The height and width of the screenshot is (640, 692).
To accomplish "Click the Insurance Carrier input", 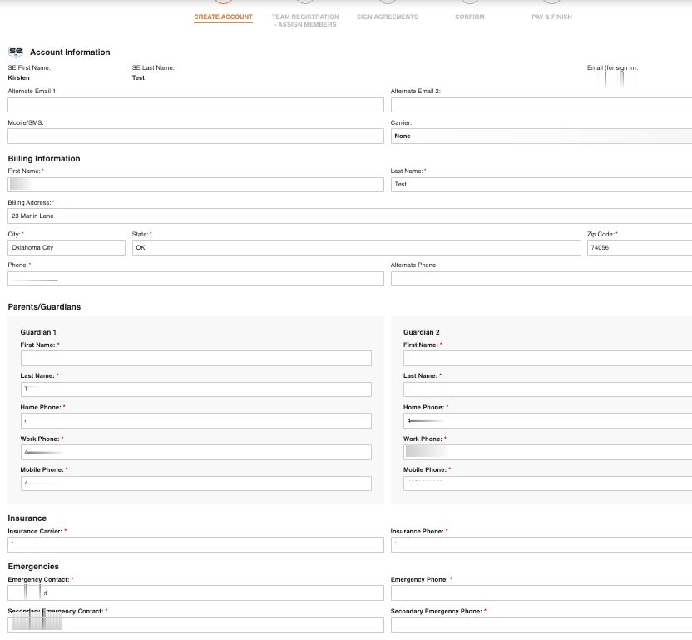I will click(195, 544).
